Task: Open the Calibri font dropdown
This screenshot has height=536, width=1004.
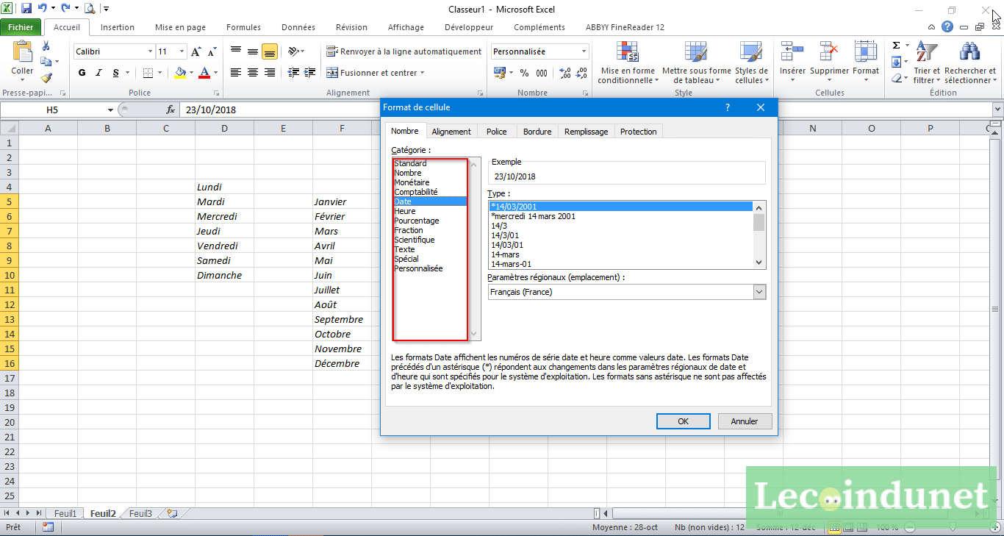Action: 149,51
